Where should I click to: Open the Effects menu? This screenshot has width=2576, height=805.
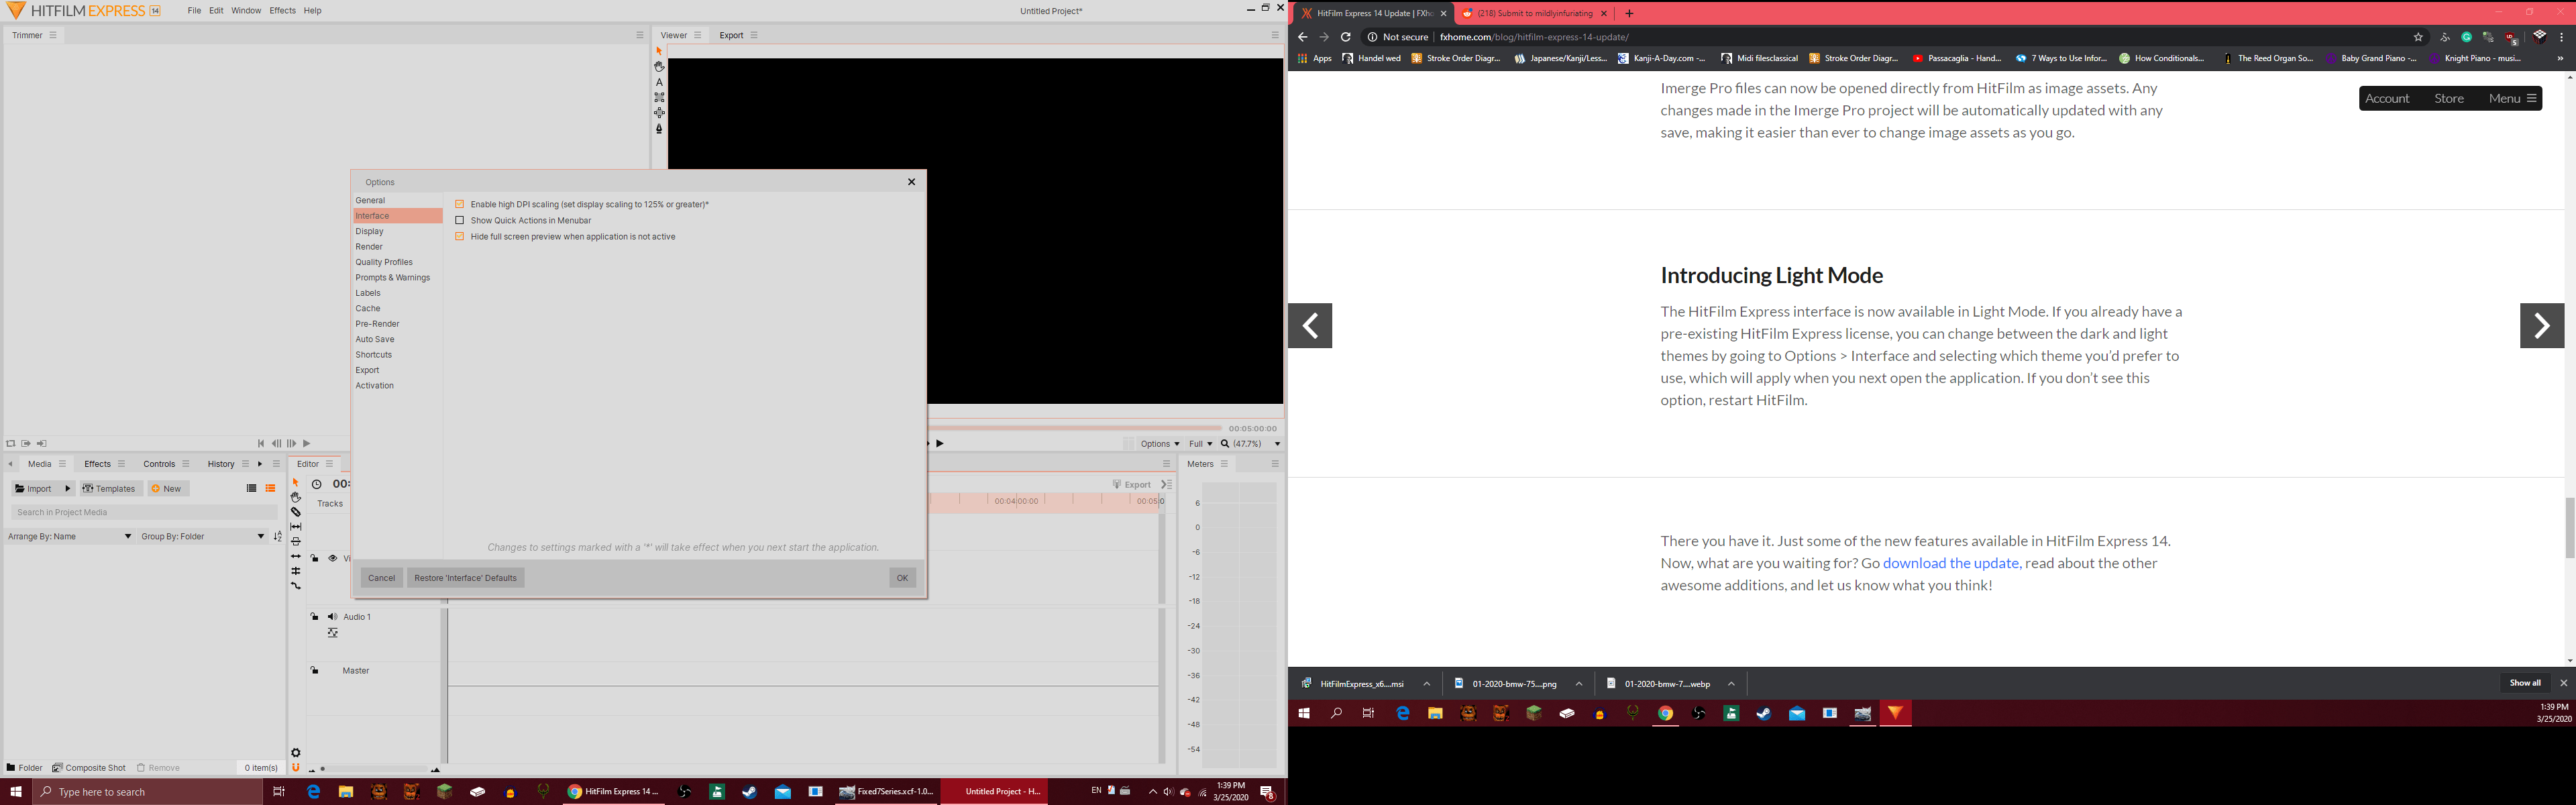coord(282,10)
